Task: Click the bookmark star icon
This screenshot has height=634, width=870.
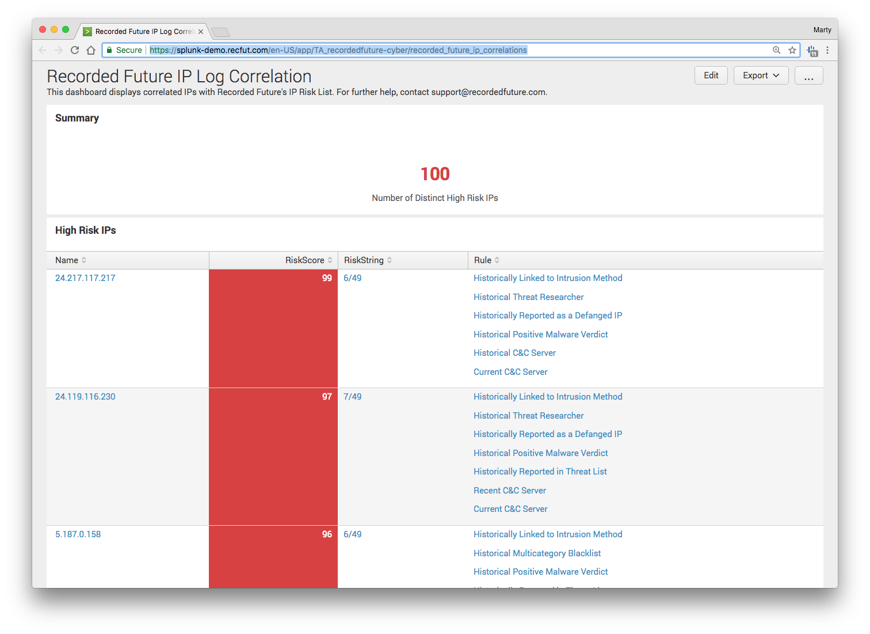Action: click(x=792, y=50)
